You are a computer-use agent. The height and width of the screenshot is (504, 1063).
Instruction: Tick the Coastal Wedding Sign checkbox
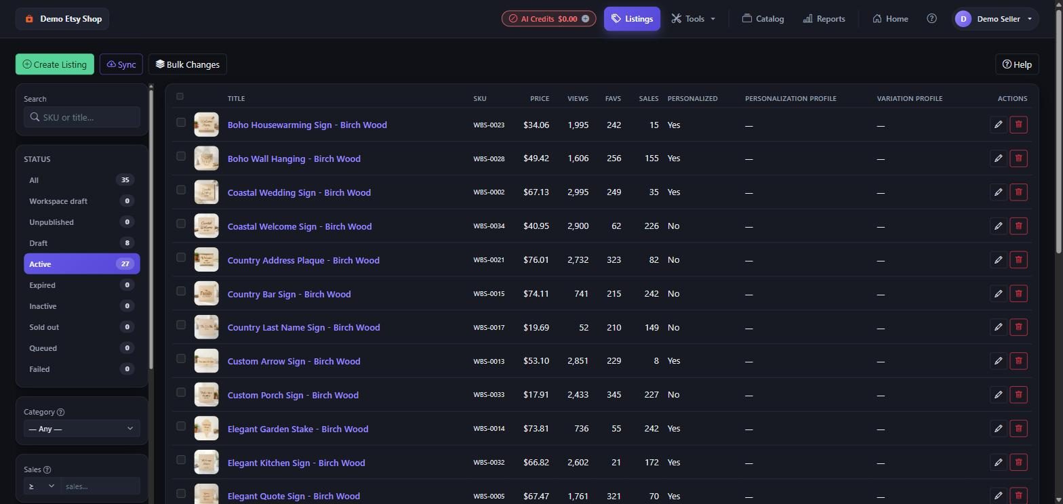(x=180, y=190)
